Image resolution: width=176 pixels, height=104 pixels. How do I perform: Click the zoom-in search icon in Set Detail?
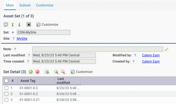pos(56,72)
